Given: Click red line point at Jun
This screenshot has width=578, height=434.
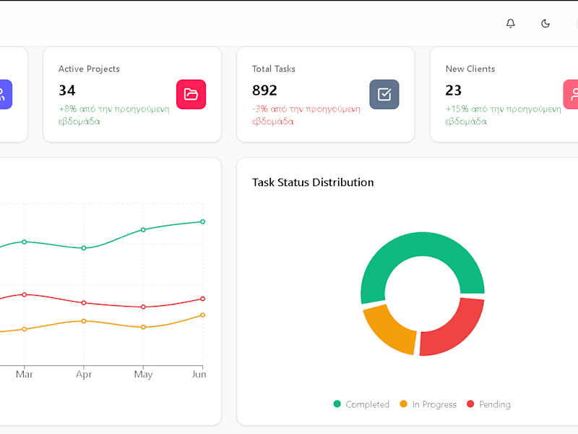Looking at the screenshot, I should [x=203, y=299].
